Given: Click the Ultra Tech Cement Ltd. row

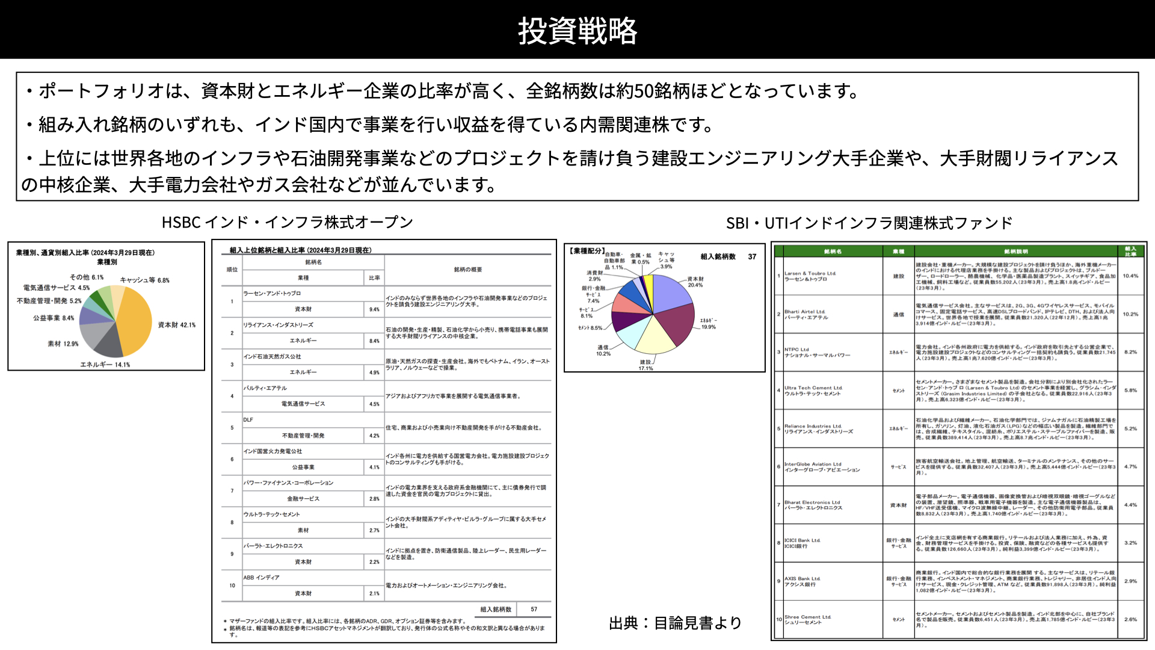Looking at the screenshot, I should tap(959, 391).
